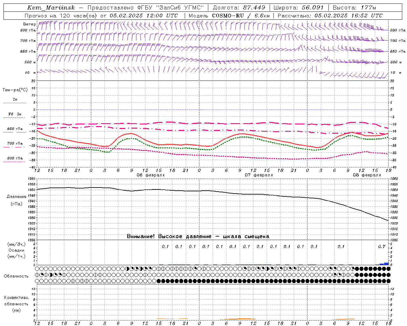Click the 'Облачность' cloud cover label

pyautogui.click(x=16, y=276)
